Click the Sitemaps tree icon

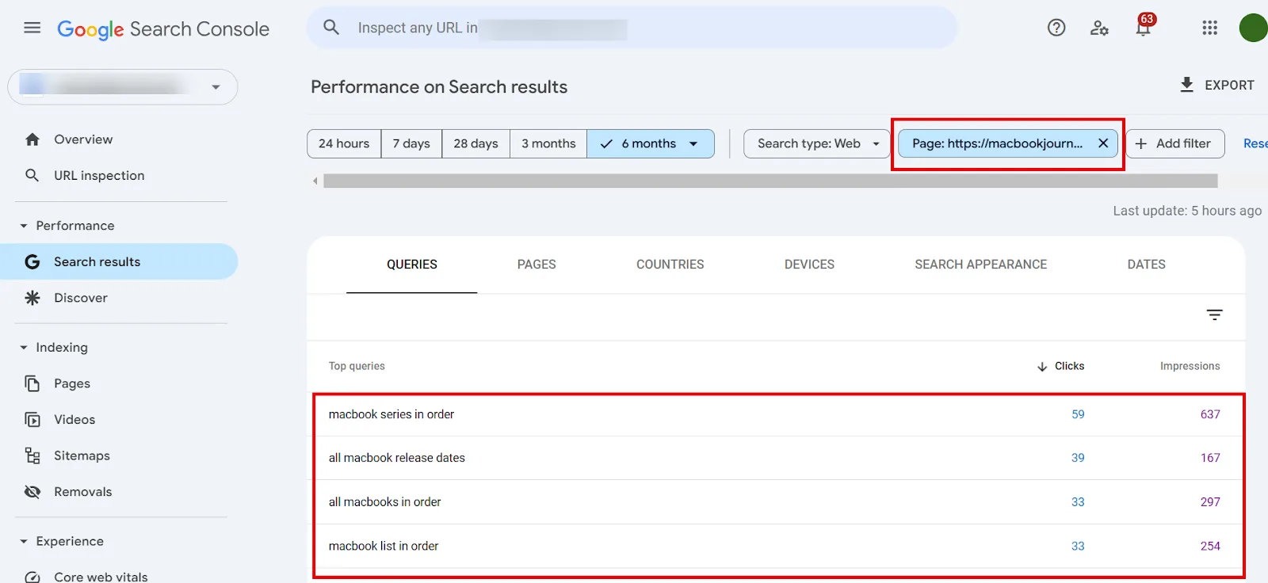pyautogui.click(x=32, y=455)
